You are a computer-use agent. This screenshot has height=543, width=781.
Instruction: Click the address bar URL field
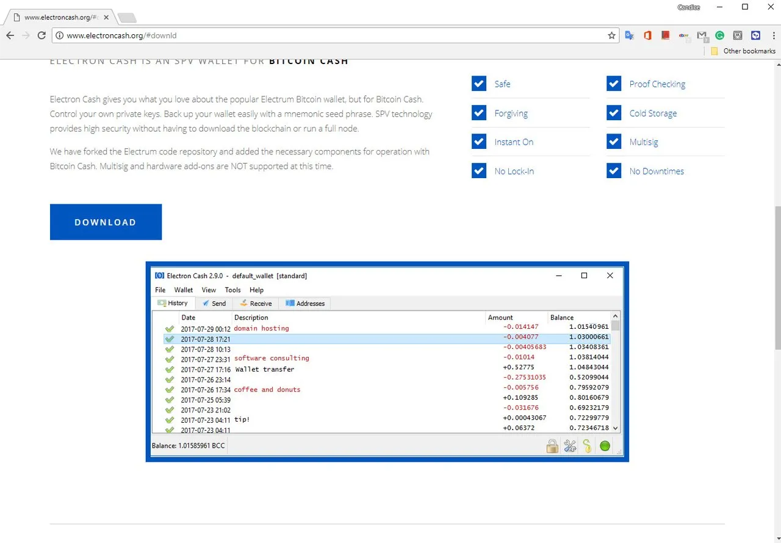(x=336, y=35)
